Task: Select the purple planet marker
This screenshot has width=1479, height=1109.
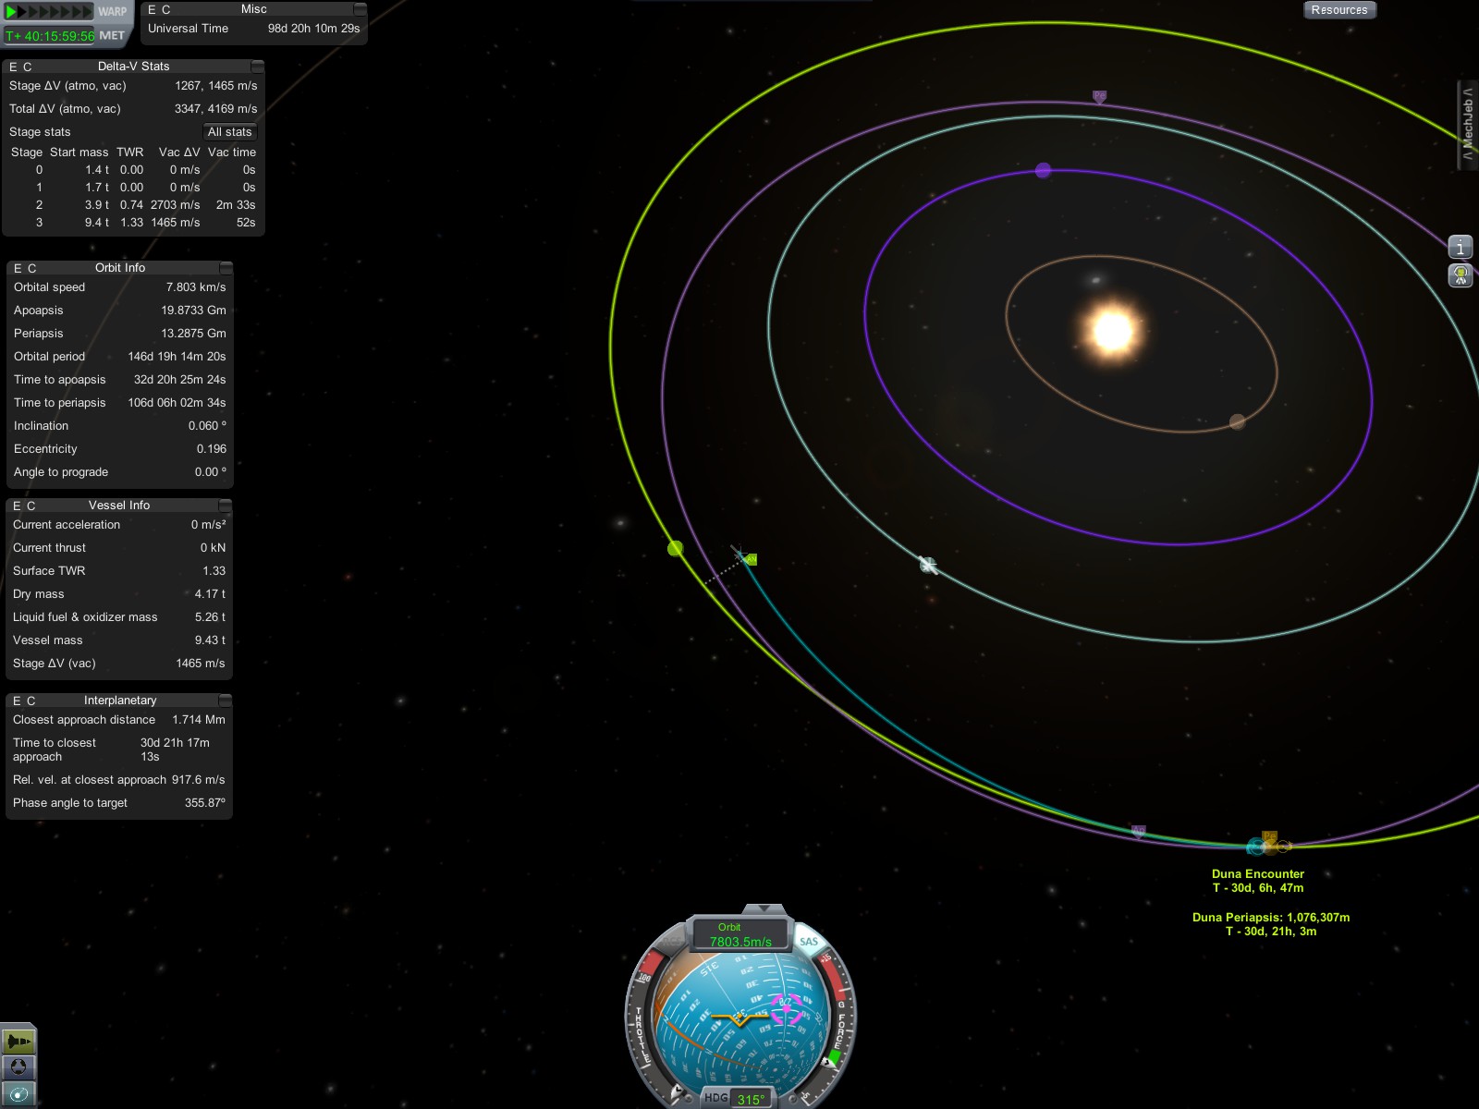Action: tap(1044, 170)
